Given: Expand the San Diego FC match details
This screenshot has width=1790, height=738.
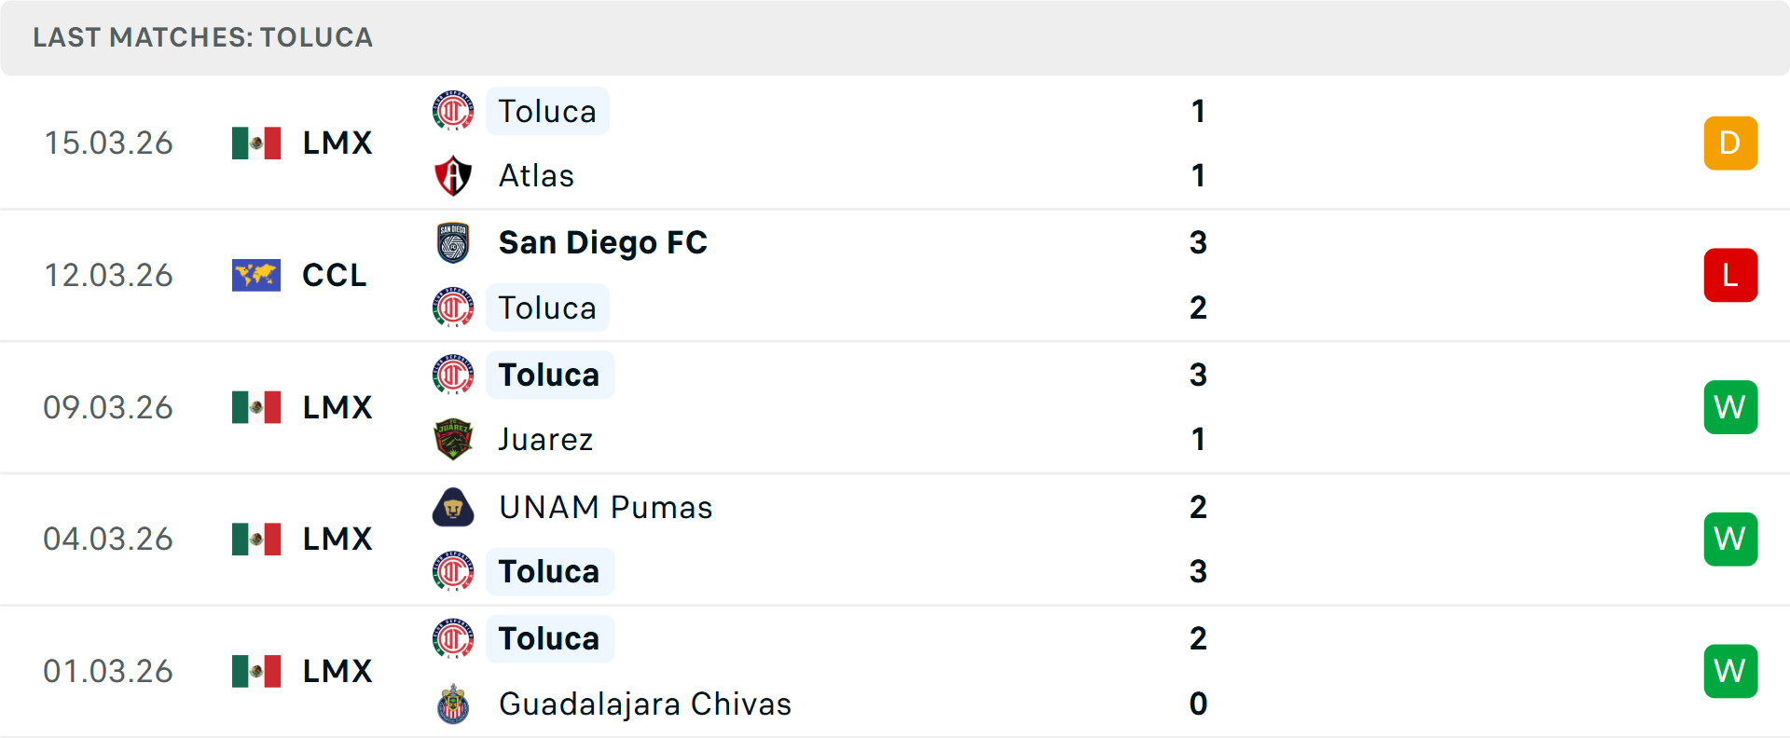Looking at the screenshot, I should click(895, 275).
